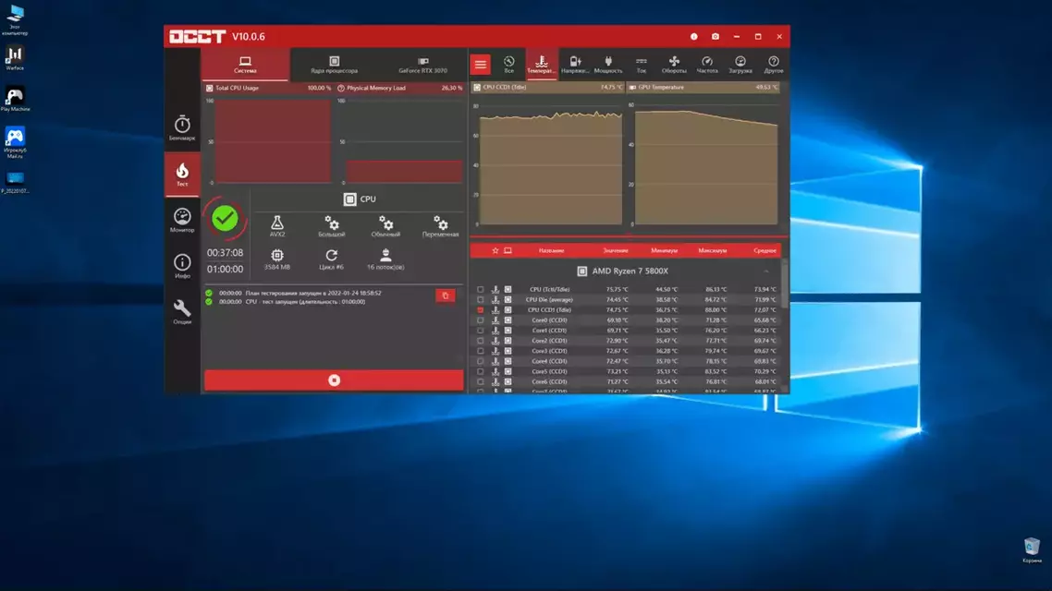
Task: Sort sensors by Название column
Action: pos(552,250)
